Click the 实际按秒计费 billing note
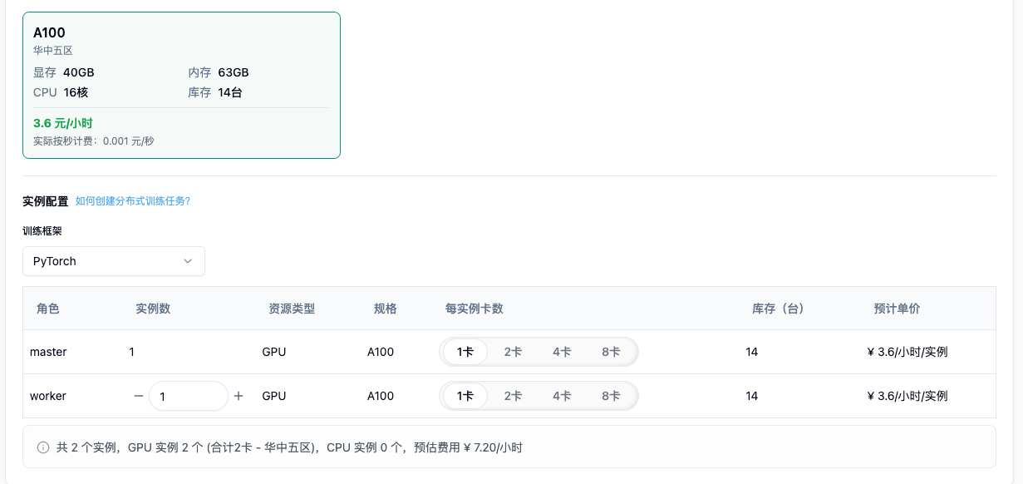This screenshot has width=1023, height=484. pos(94,141)
